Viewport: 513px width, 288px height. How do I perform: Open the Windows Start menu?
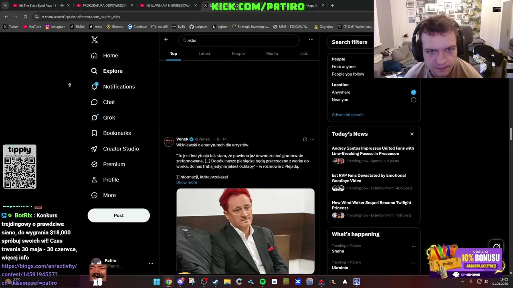[x=157, y=282]
